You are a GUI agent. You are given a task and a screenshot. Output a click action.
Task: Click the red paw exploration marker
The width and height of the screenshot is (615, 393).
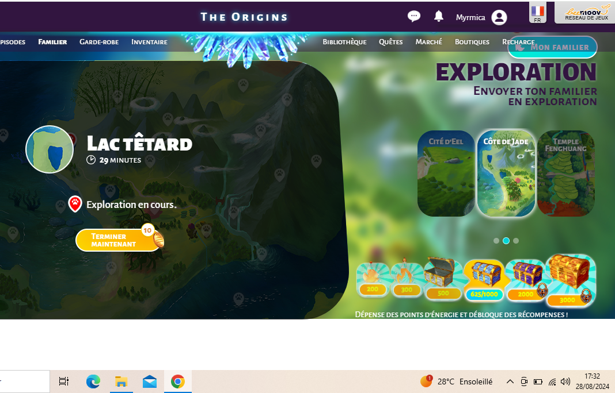point(75,204)
